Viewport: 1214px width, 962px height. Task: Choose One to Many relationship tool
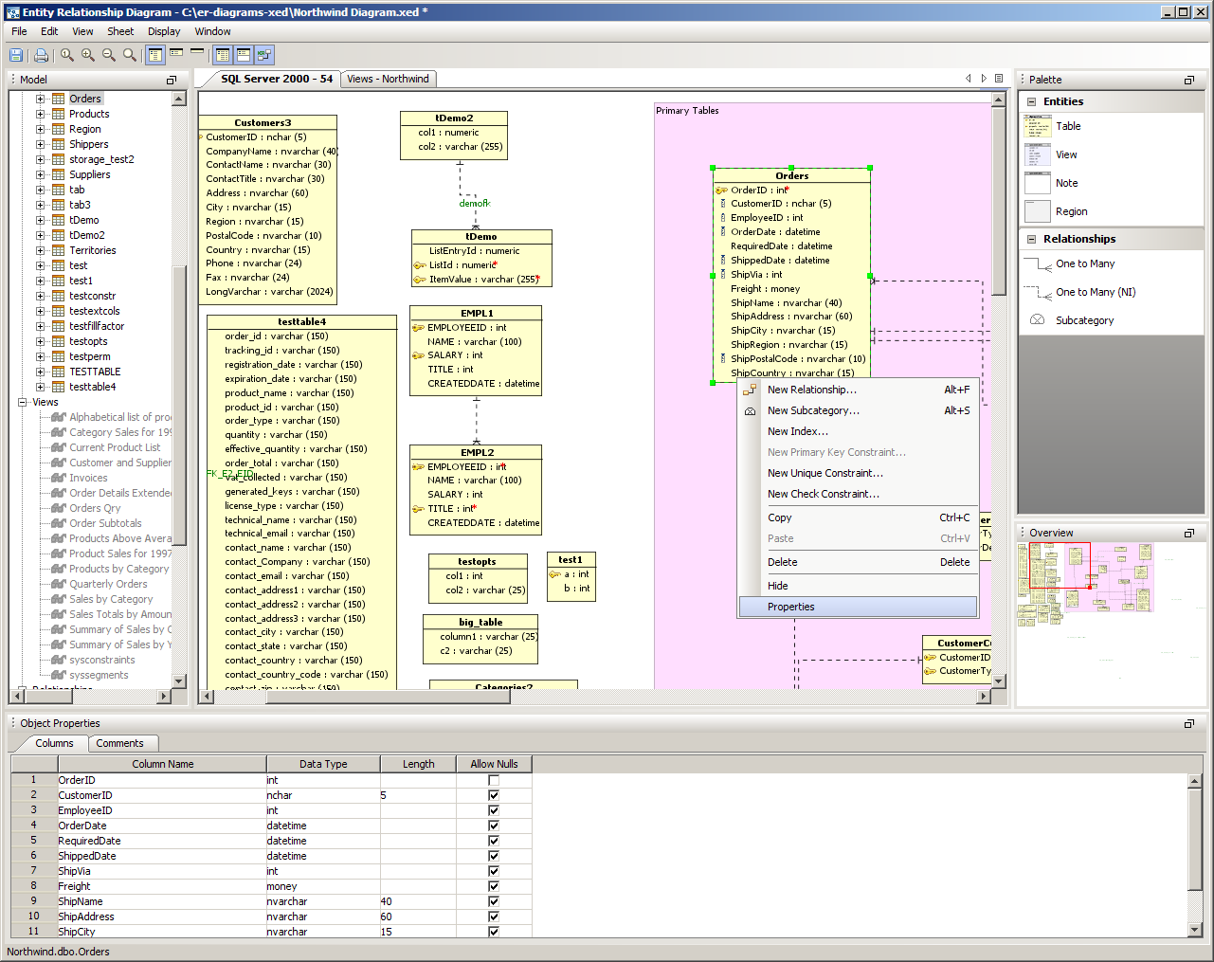tap(1085, 263)
